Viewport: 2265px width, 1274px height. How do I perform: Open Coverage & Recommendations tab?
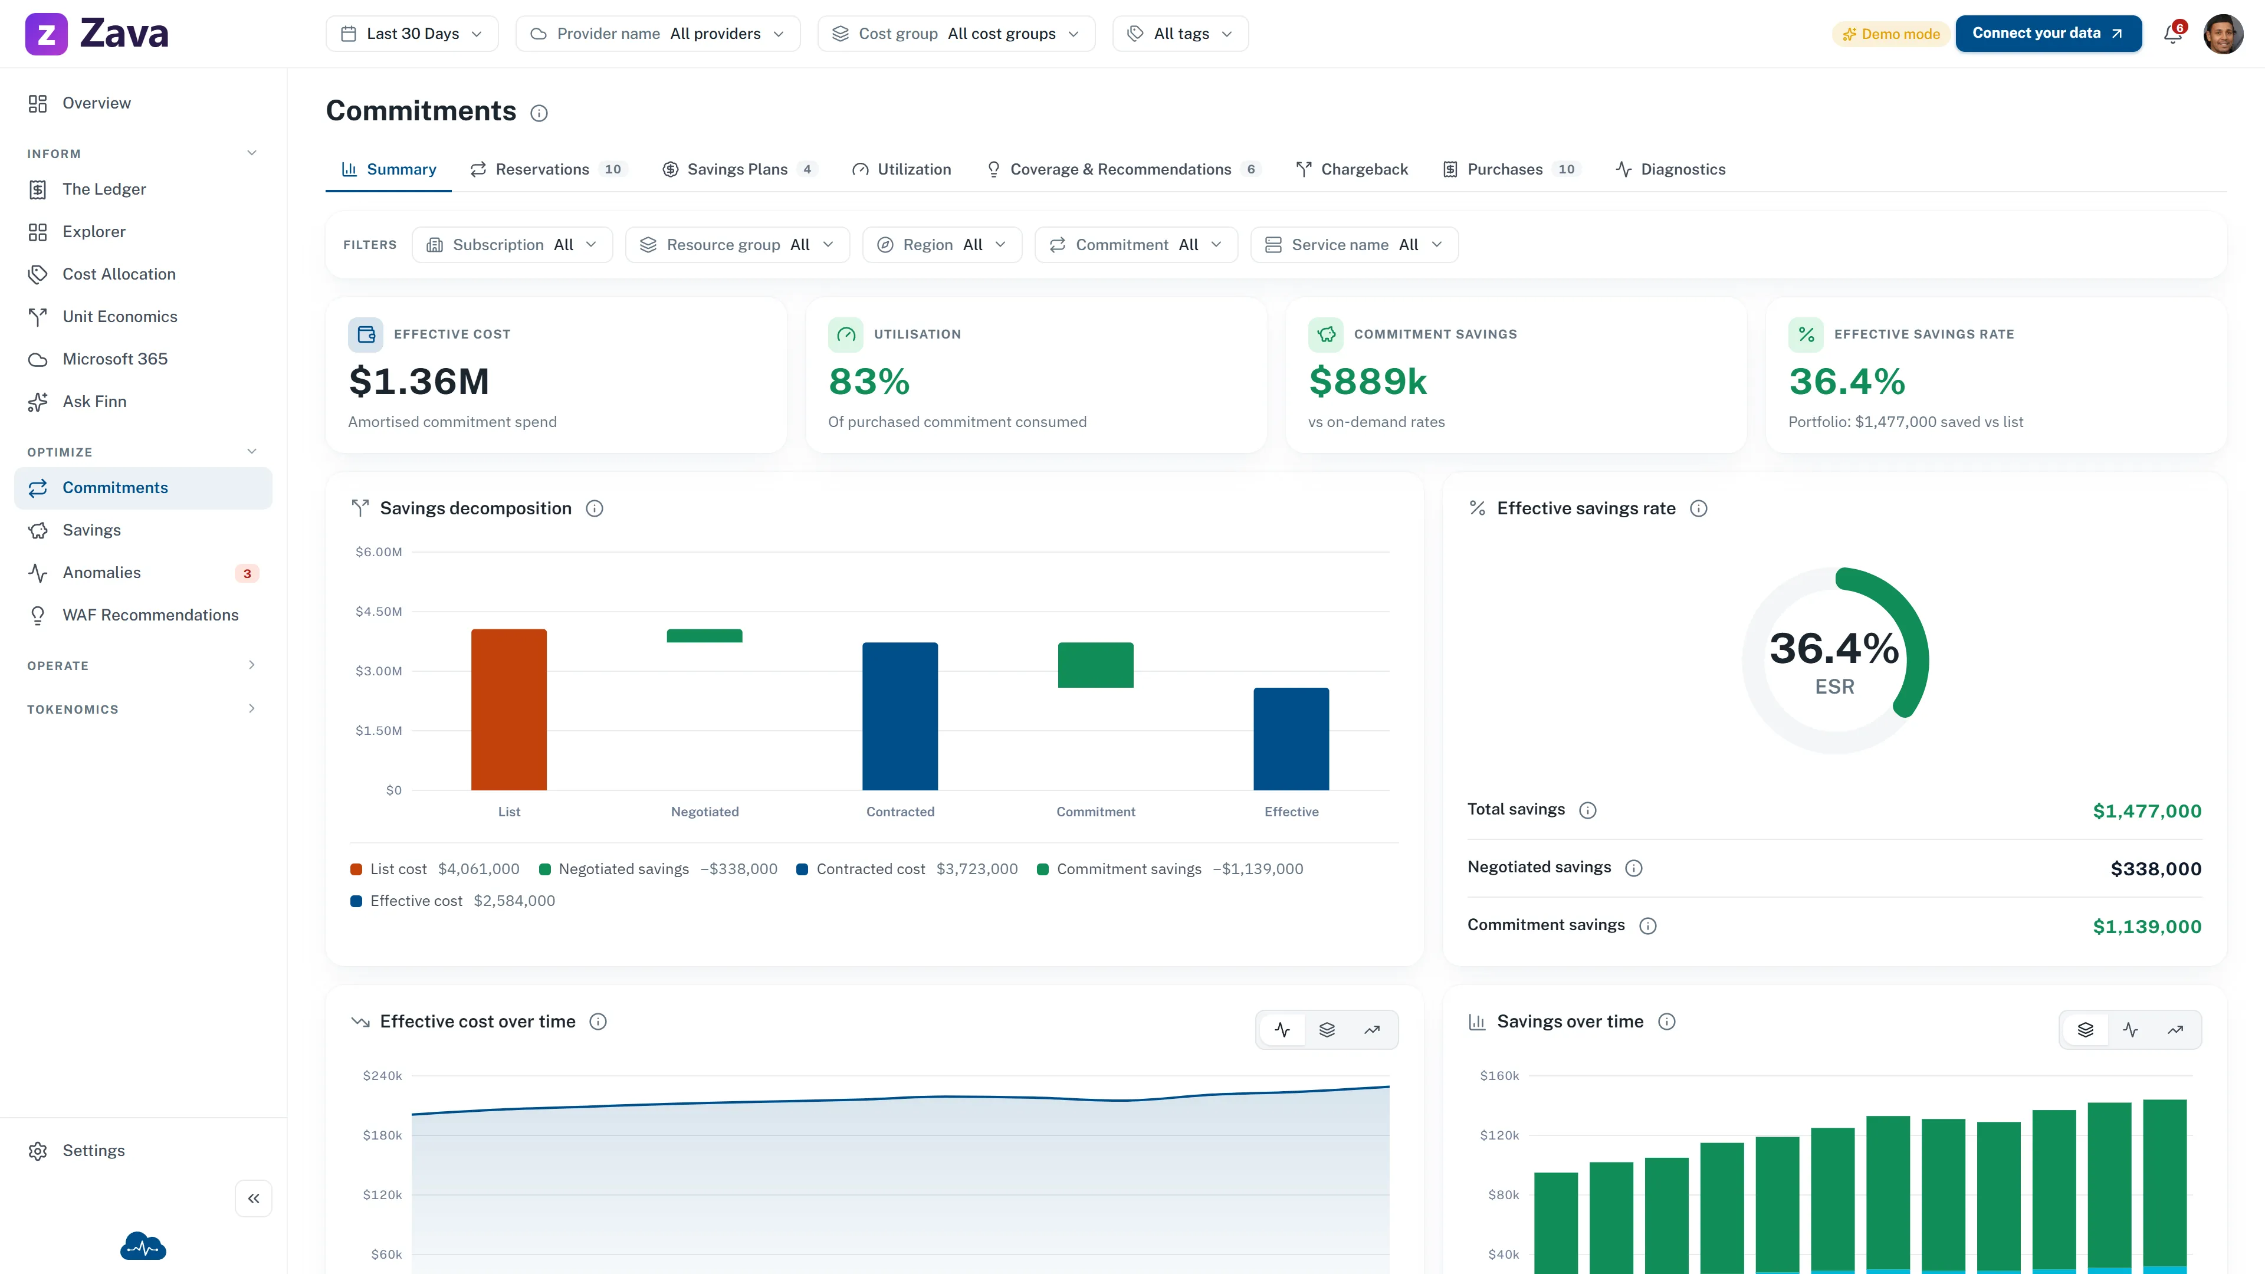[x=1124, y=169]
